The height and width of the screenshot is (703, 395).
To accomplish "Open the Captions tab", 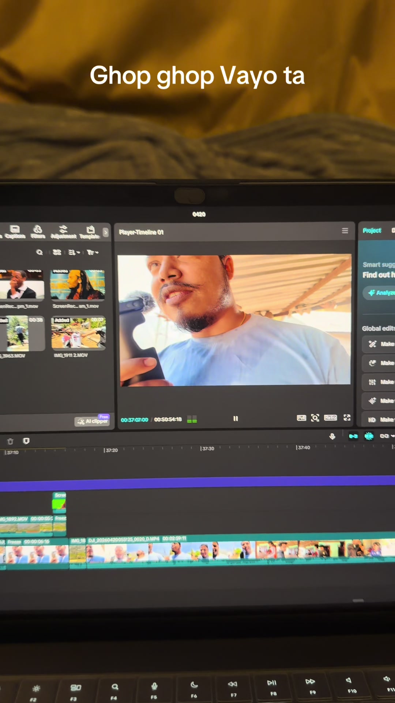I will (15, 232).
